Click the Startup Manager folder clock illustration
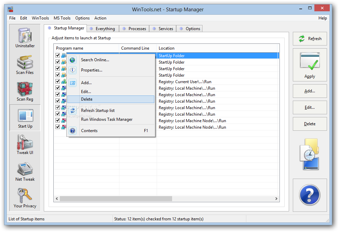This screenshot has height=232, width=339. pyautogui.click(x=310, y=154)
